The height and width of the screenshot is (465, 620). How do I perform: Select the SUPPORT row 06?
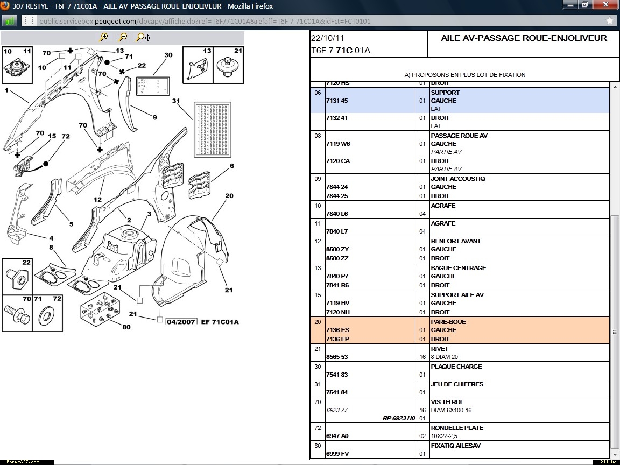[460, 101]
